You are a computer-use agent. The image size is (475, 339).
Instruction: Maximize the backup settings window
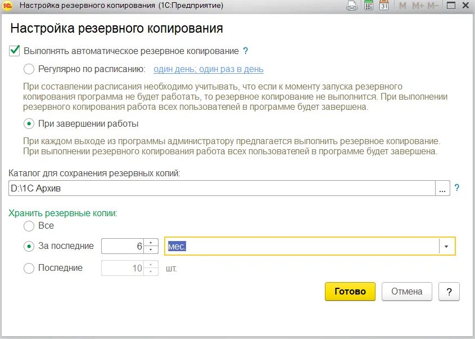[x=451, y=6]
